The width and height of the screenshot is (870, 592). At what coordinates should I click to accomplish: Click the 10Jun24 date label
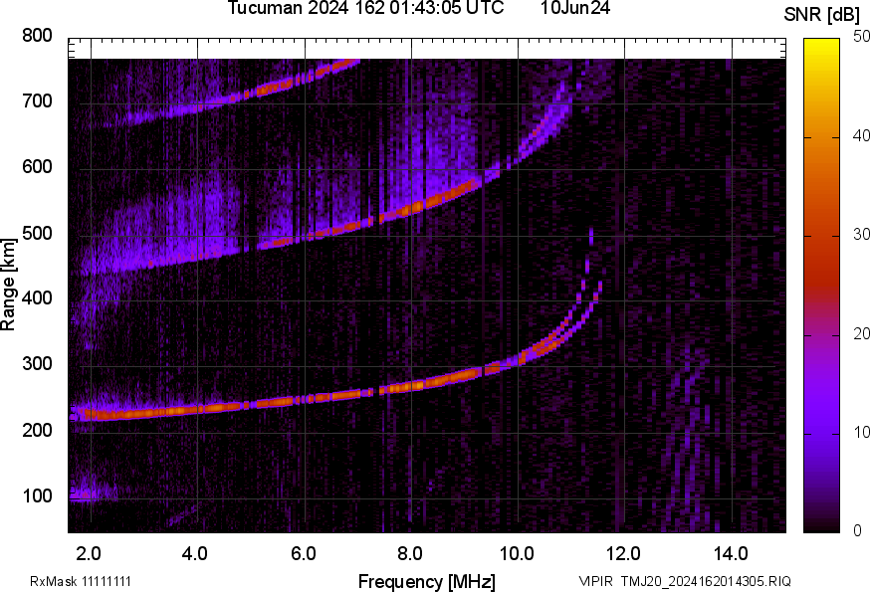click(575, 8)
